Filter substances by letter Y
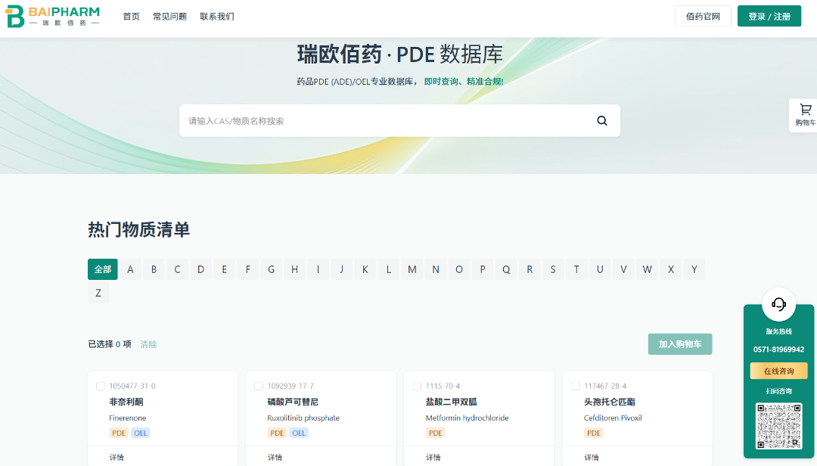 point(694,269)
